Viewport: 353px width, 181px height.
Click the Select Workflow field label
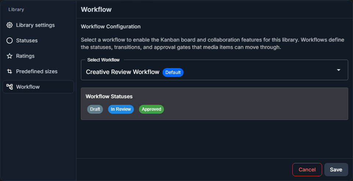pyautogui.click(x=103, y=60)
